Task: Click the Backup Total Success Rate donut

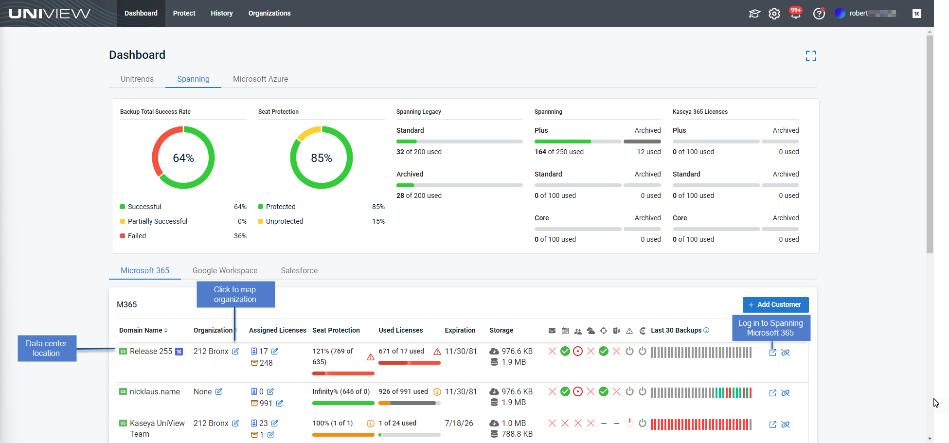Action: [x=183, y=158]
